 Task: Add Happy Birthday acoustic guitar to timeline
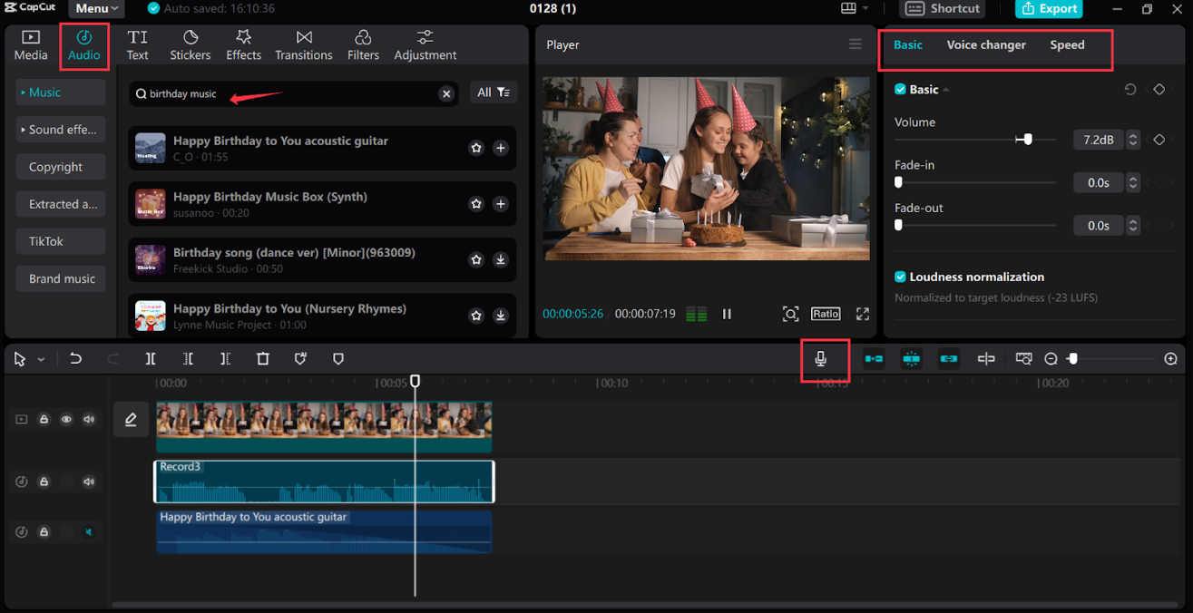(501, 148)
